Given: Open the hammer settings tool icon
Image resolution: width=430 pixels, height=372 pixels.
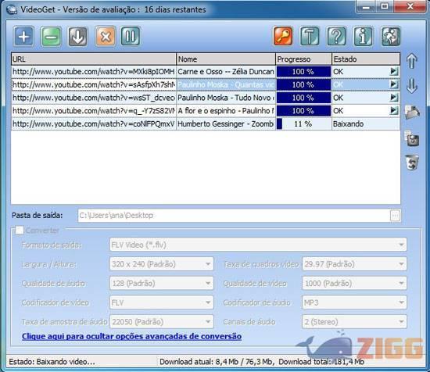Looking at the screenshot, I should 310,36.
